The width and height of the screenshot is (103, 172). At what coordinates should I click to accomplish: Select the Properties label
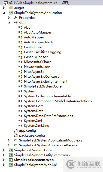(x=27, y=18)
